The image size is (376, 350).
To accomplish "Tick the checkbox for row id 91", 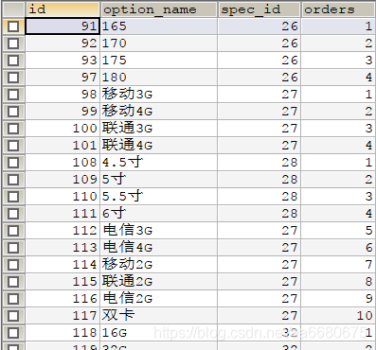I will 13,26.
